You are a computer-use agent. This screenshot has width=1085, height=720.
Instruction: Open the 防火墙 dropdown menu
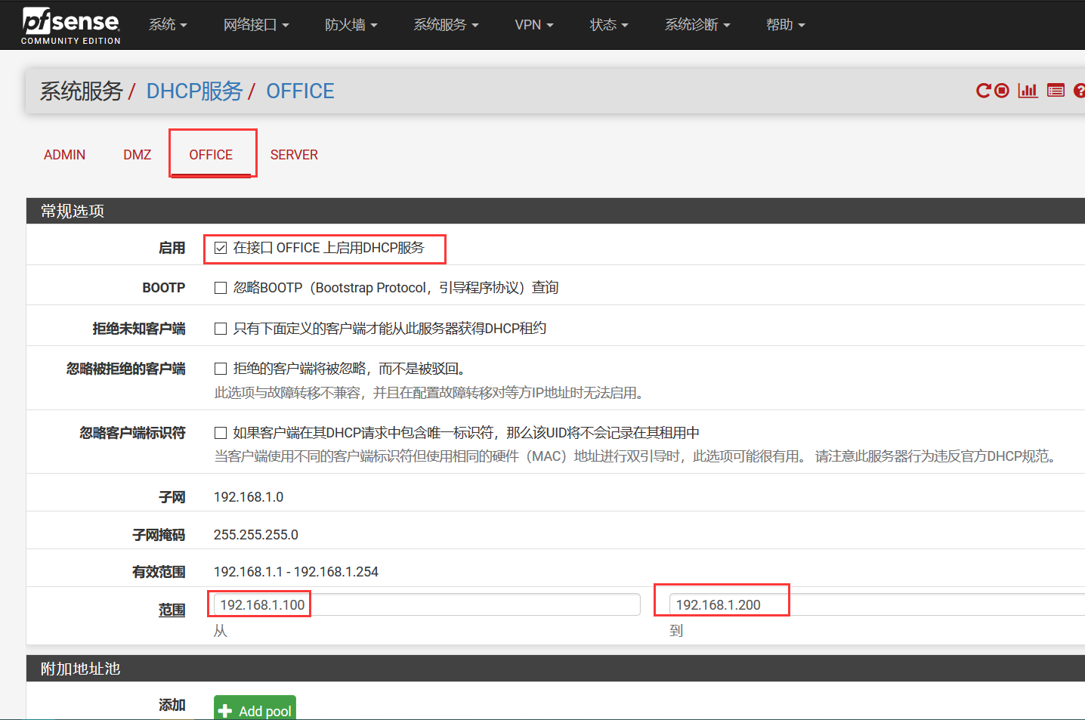[351, 25]
